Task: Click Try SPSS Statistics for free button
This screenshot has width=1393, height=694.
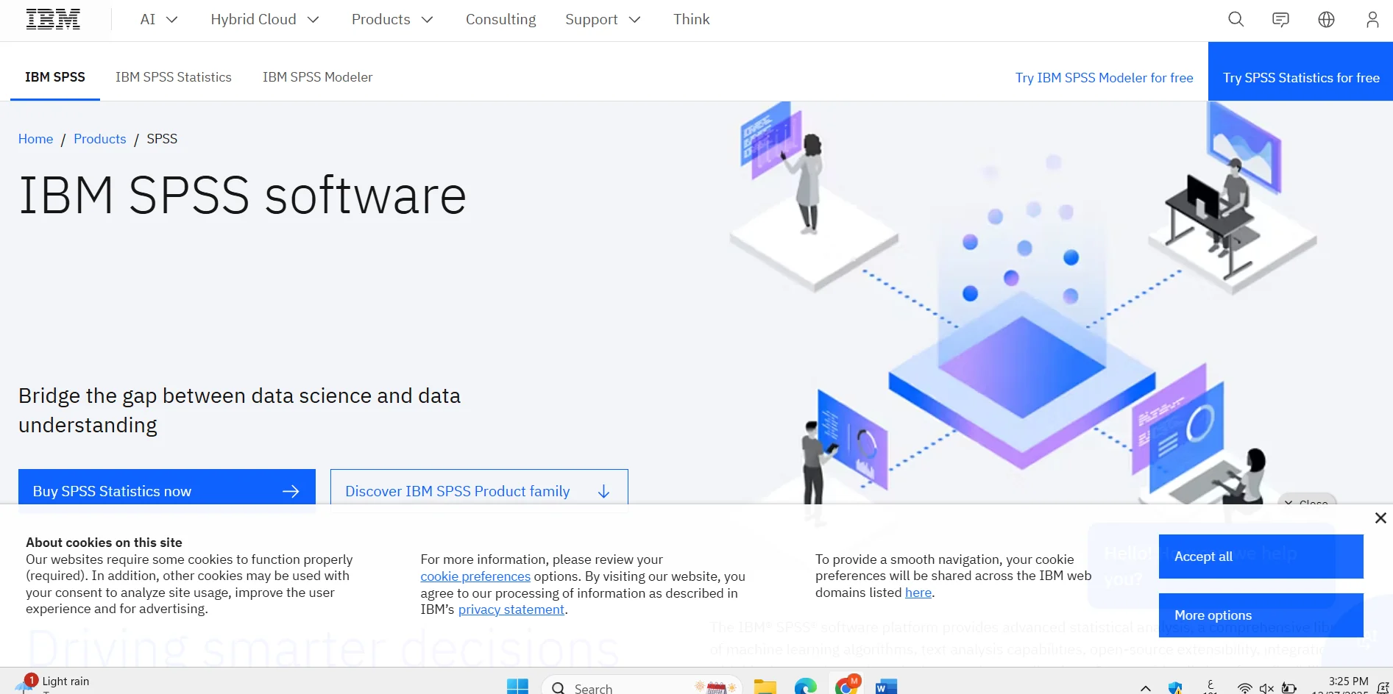Action: [x=1300, y=71]
